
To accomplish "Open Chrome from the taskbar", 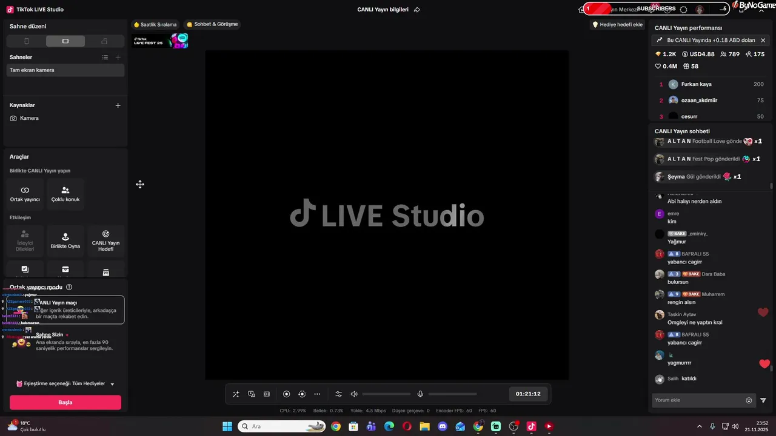I will (336, 426).
